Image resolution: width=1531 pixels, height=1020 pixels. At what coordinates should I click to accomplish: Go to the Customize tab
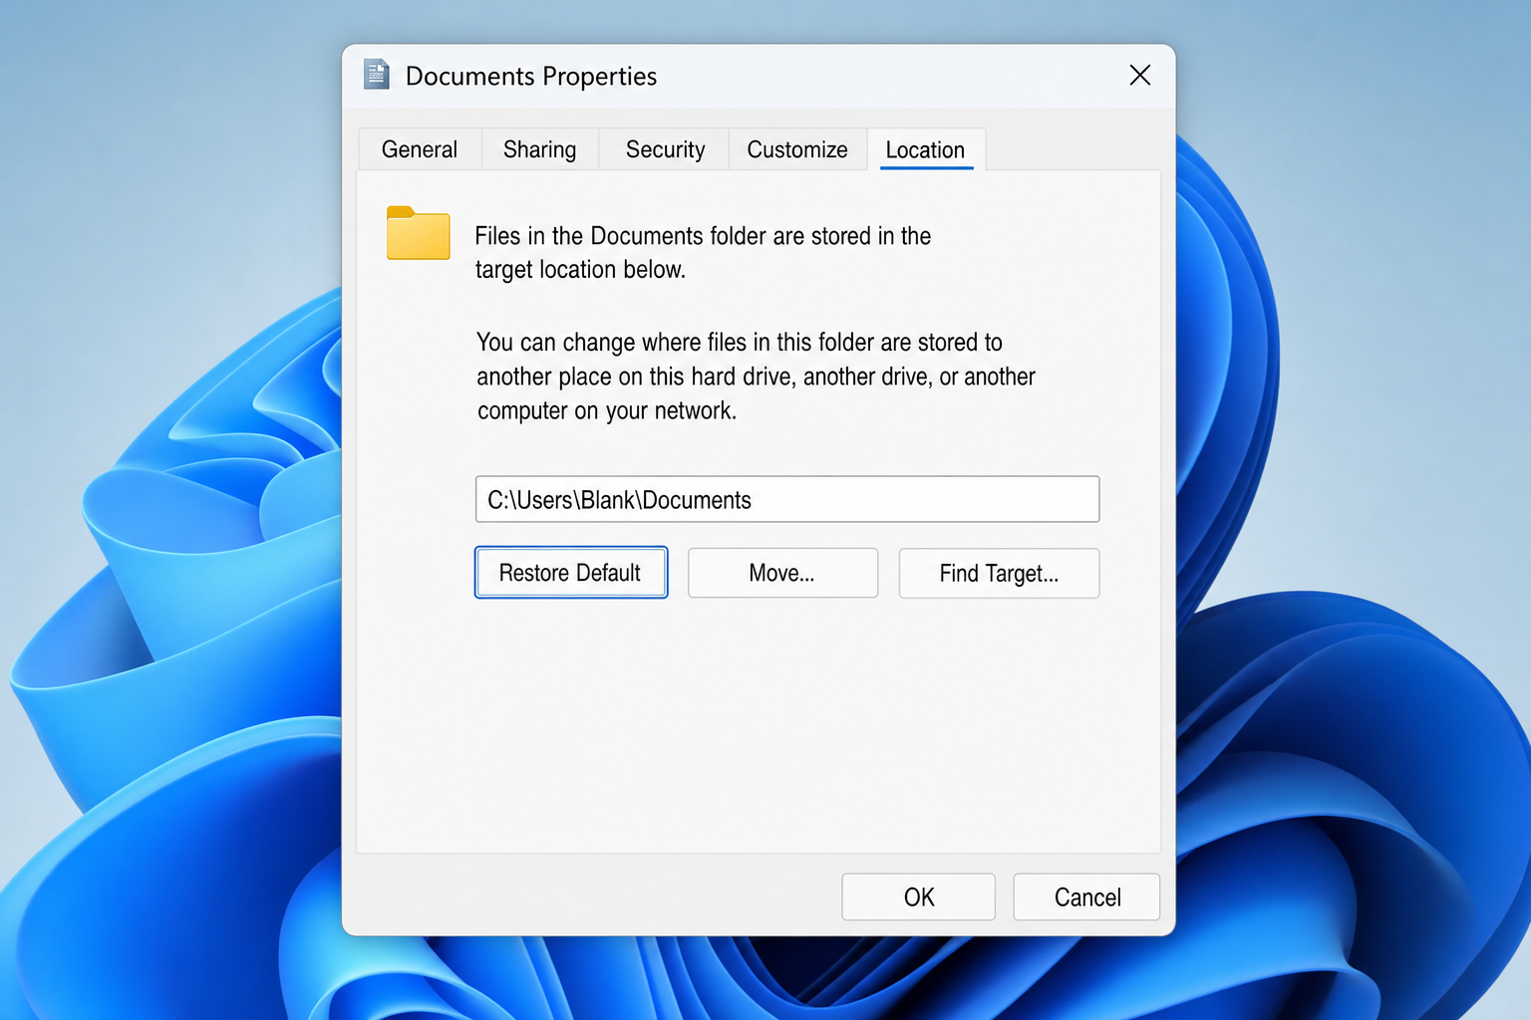click(x=797, y=149)
